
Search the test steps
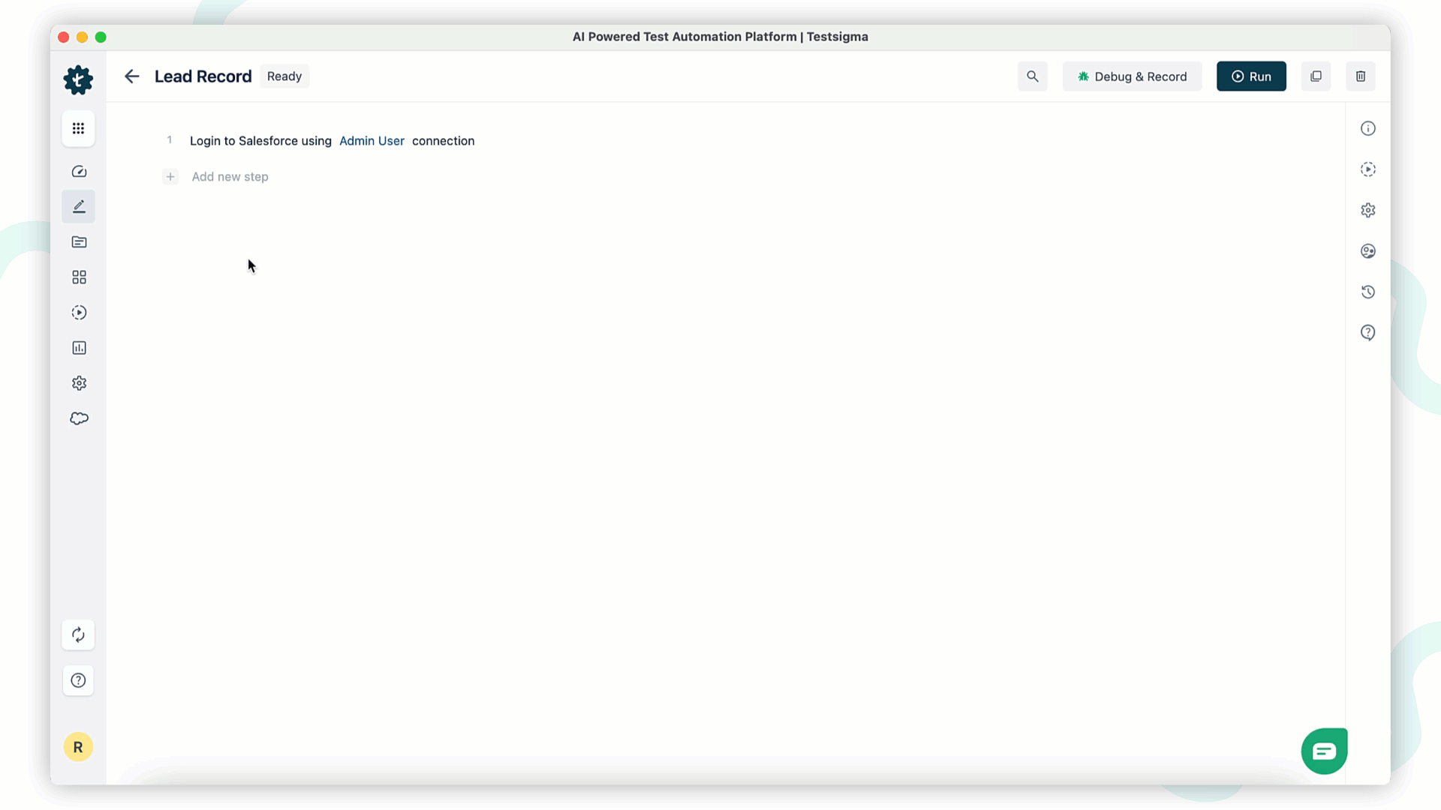pyautogui.click(x=1033, y=76)
